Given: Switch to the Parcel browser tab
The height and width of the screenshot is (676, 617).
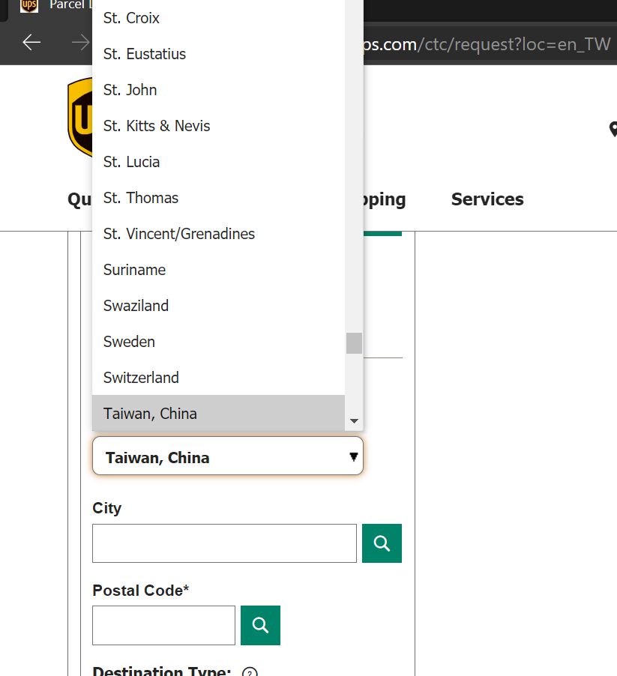Looking at the screenshot, I should pyautogui.click(x=75, y=6).
